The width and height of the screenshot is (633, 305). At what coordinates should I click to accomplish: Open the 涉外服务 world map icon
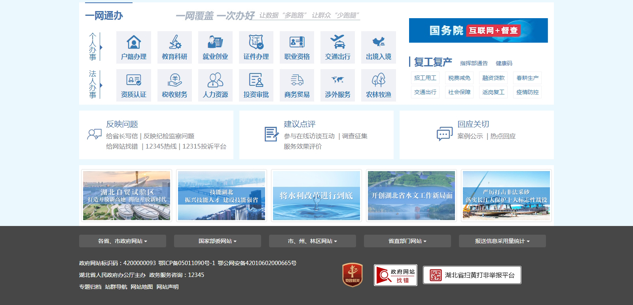(x=337, y=80)
